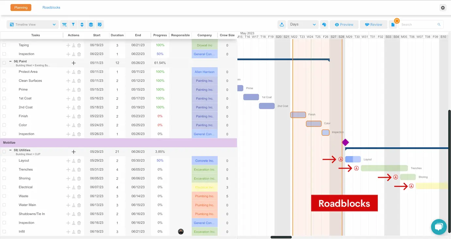
Task: Click the 06/19/23 start date of Taping
Action: click(97, 45)
